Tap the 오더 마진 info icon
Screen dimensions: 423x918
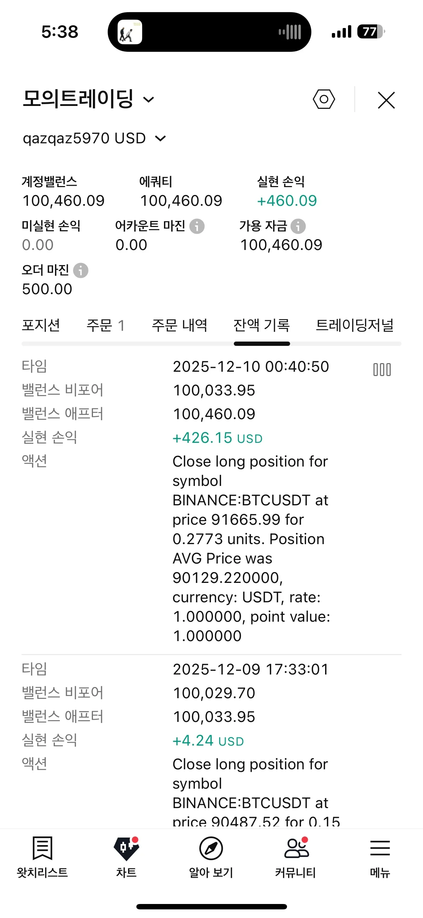tap(81, 270)
